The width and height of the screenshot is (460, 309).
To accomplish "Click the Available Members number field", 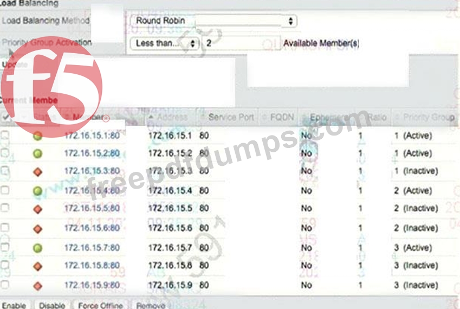I will (241, 43).
